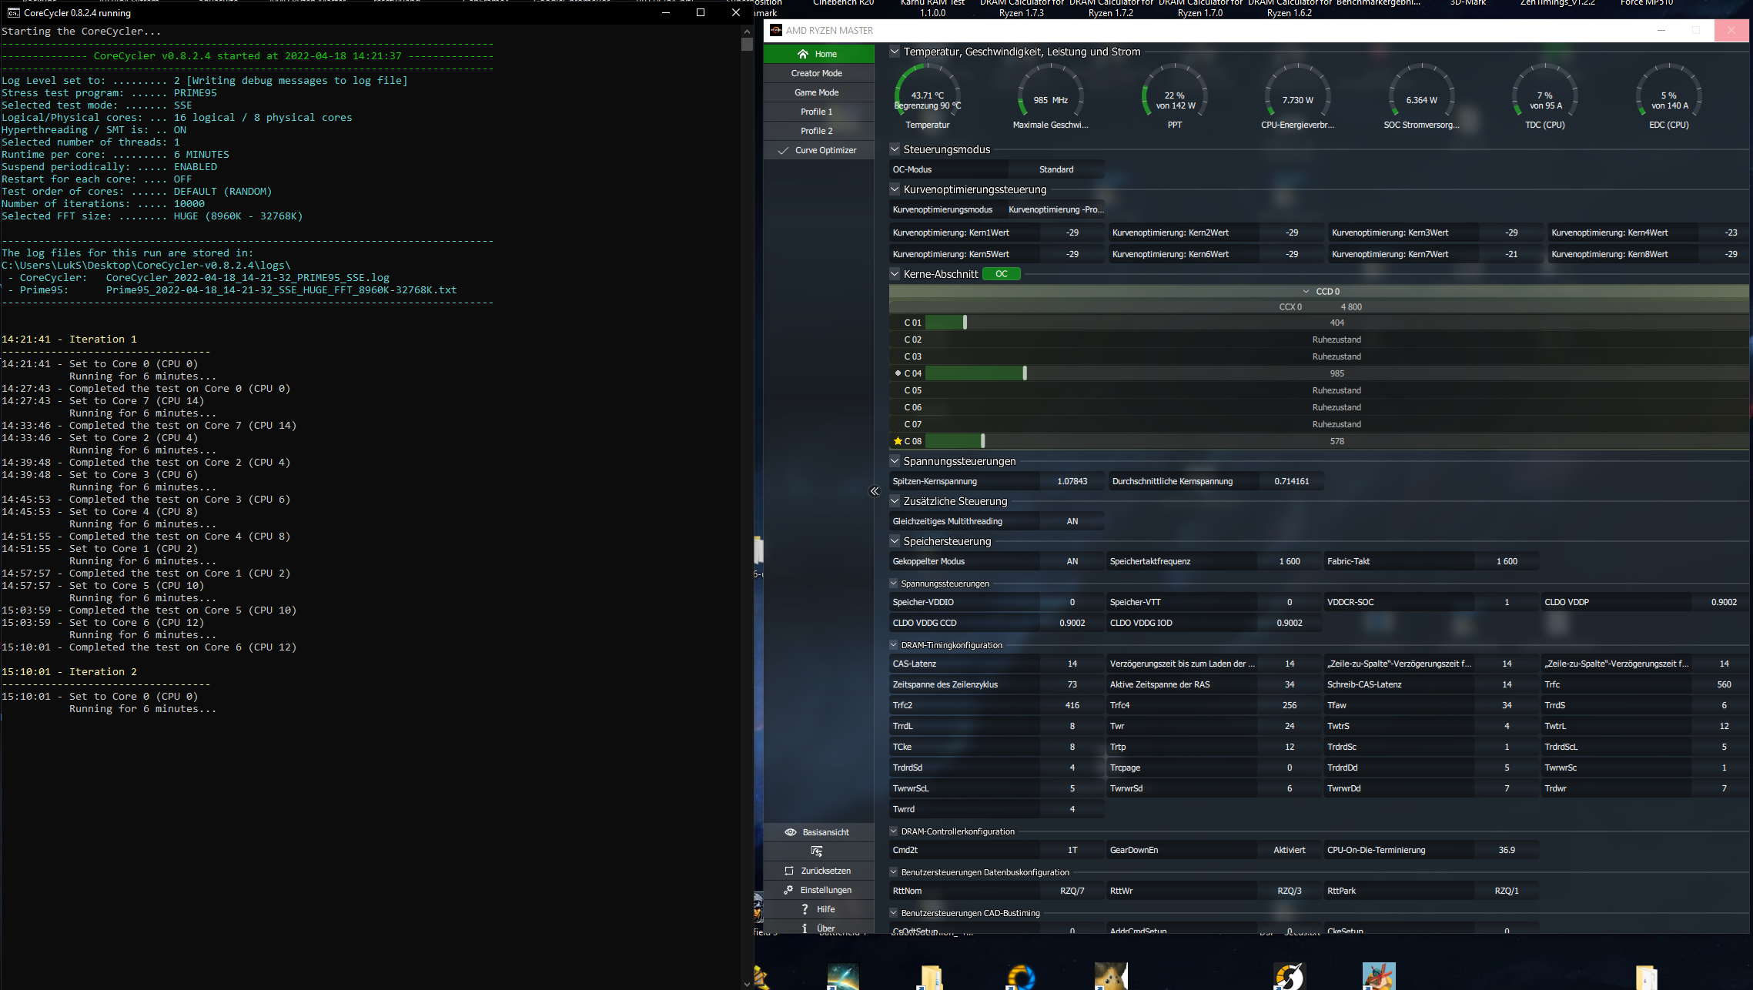Collapse the Steuerungsmodus section
Screen dimensions: 1753x990
[x=895, y=149]
